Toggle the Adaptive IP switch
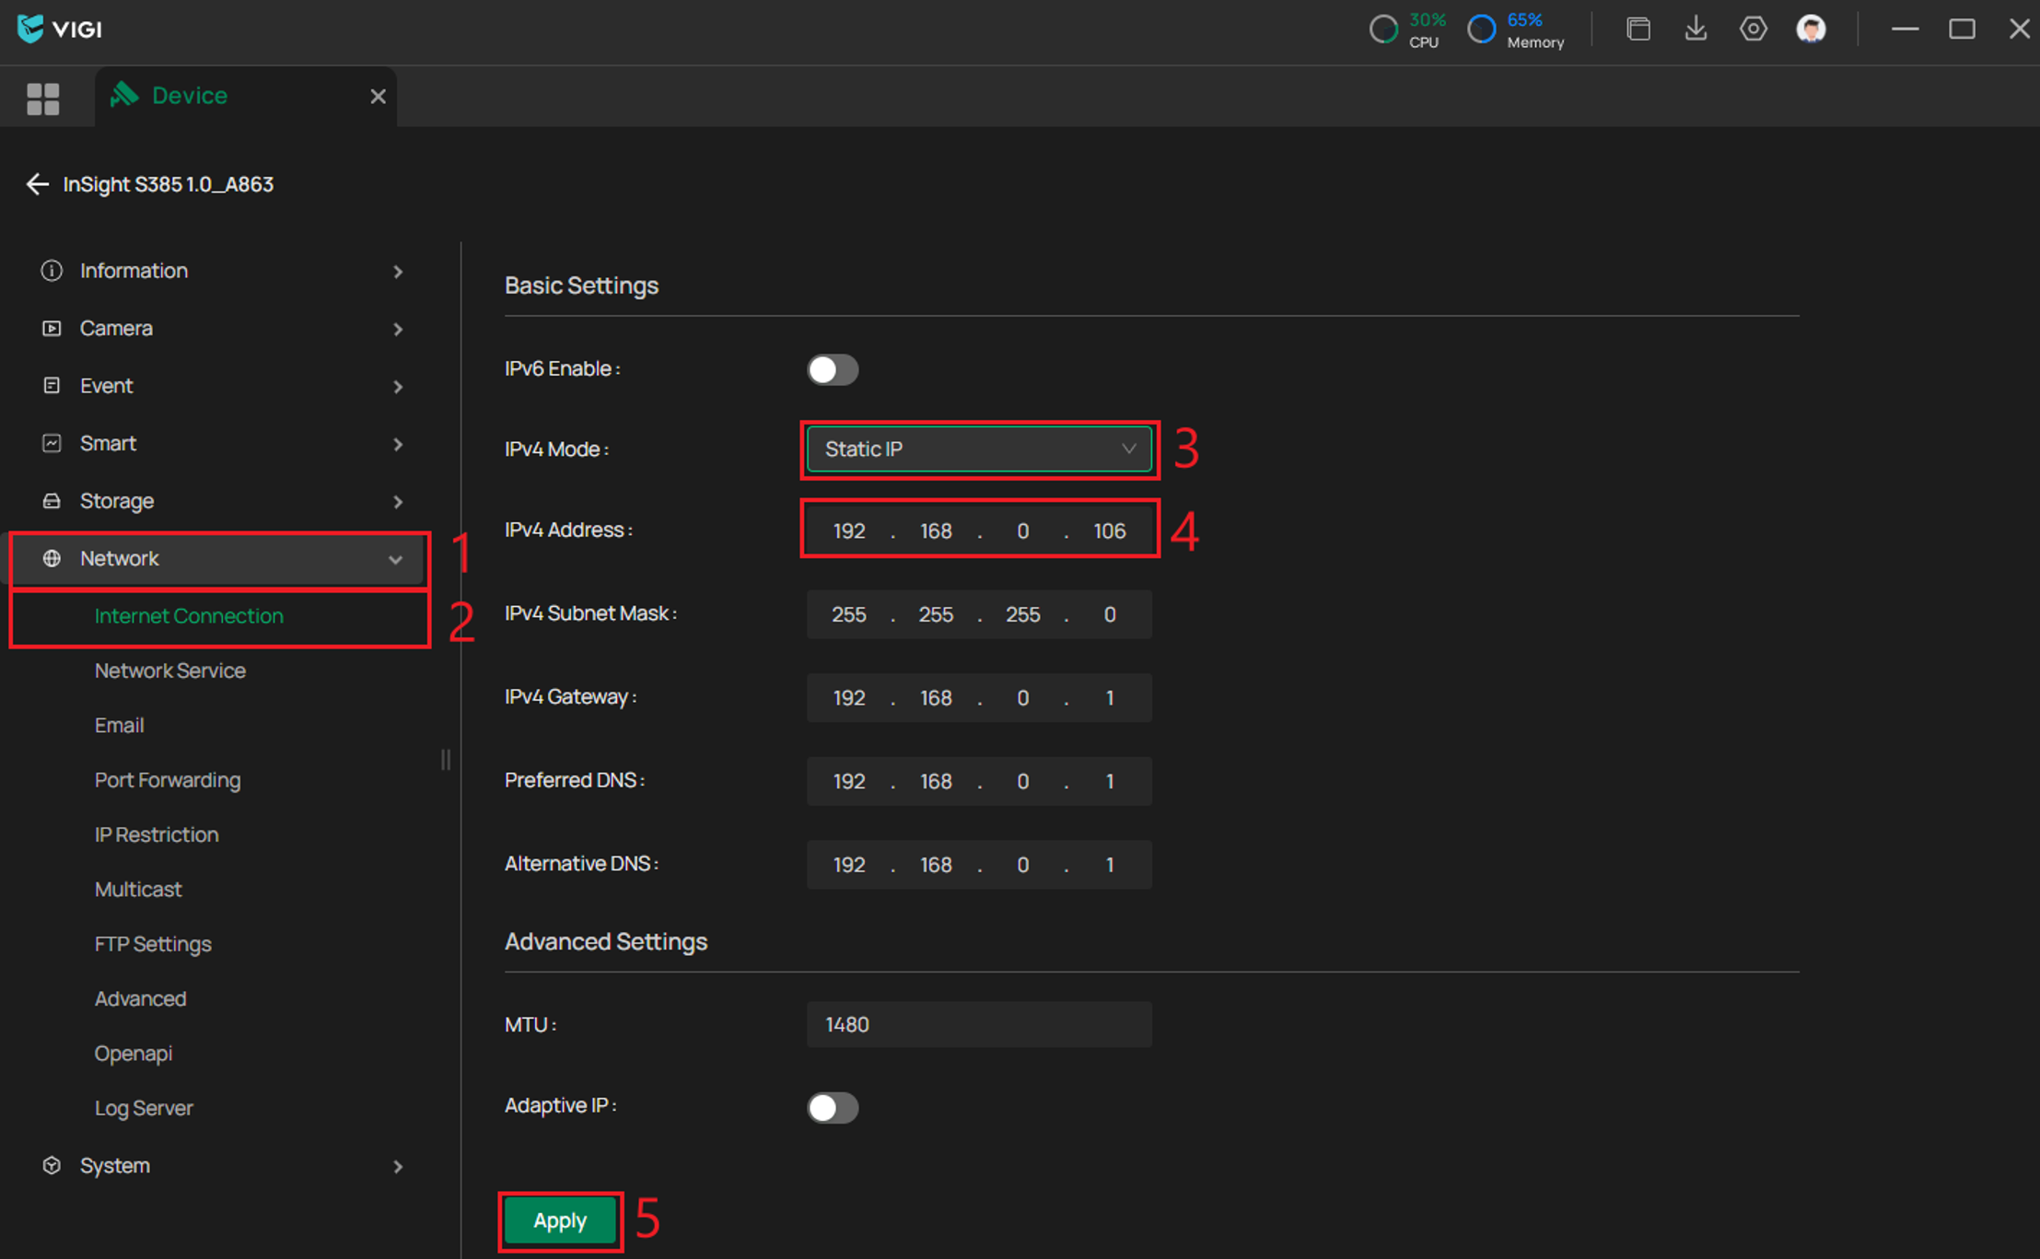2040x1259 pixels. pyautogui.click(x=833, y=1107)
